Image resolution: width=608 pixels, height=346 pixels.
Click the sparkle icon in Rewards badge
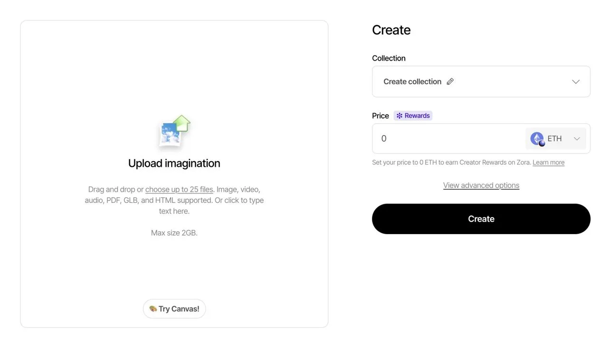[x=399, y=116]
